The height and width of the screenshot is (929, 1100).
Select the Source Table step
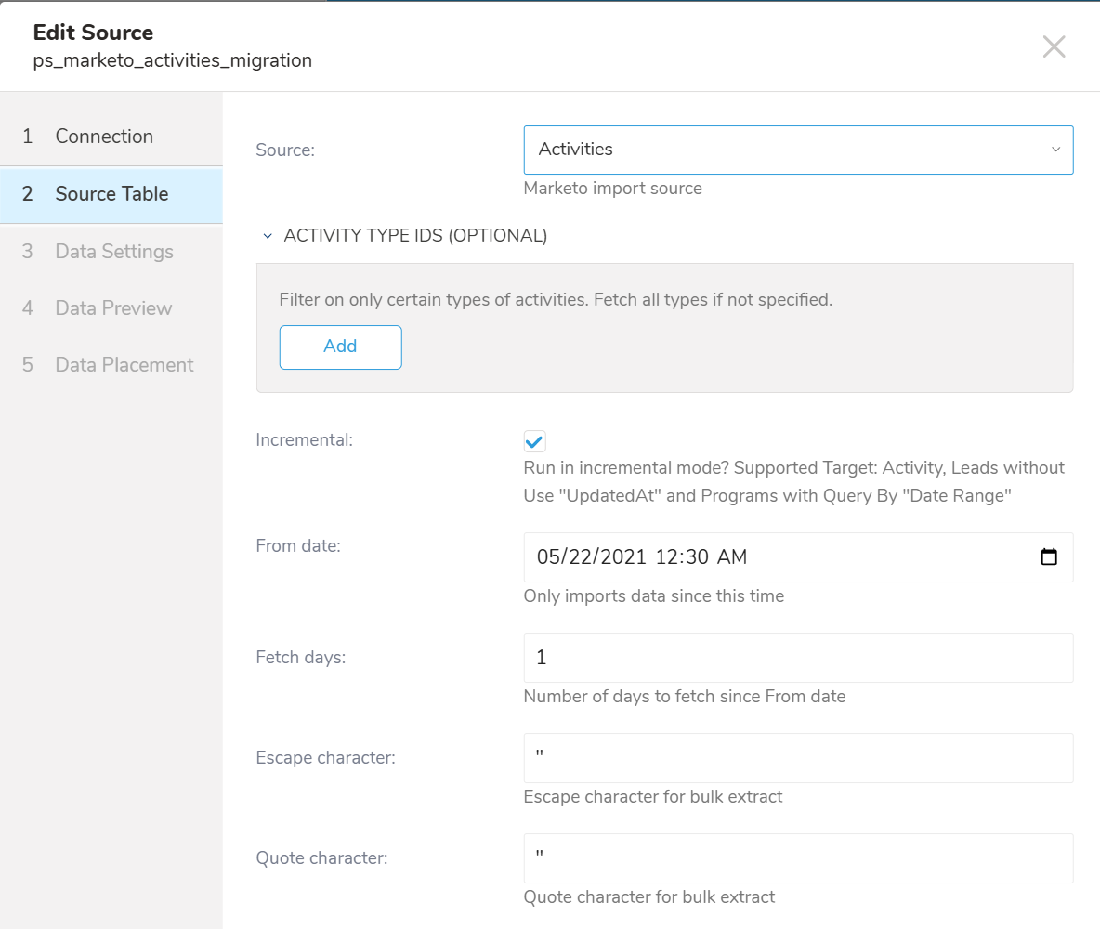(111, 194)
